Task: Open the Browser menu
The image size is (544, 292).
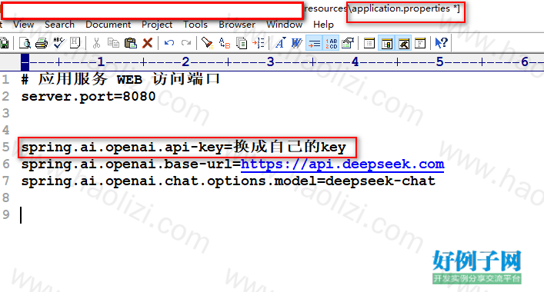Action: (237, 25)
